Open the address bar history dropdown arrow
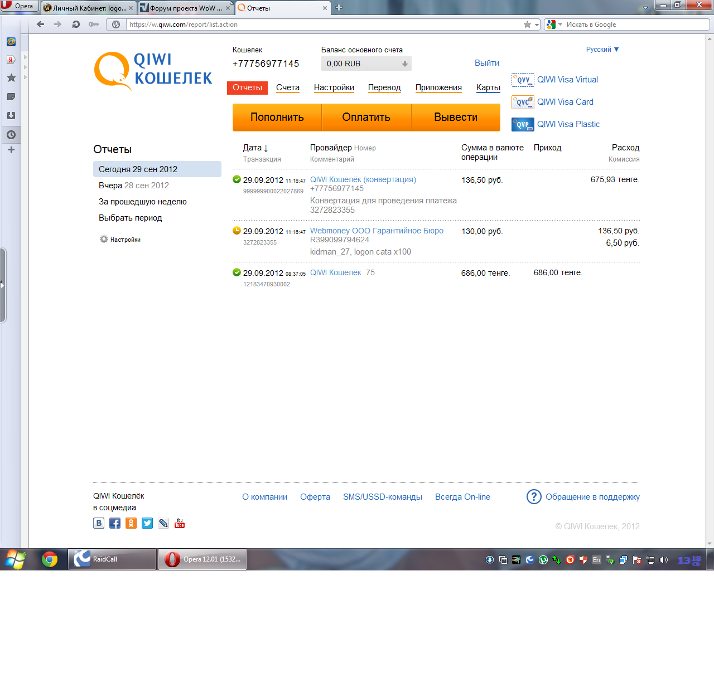The height and width of the screenshot is (693, 714). click(x=537, y=25)
